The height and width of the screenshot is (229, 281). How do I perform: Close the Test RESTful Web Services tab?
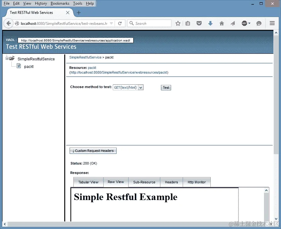coord(67,13)
